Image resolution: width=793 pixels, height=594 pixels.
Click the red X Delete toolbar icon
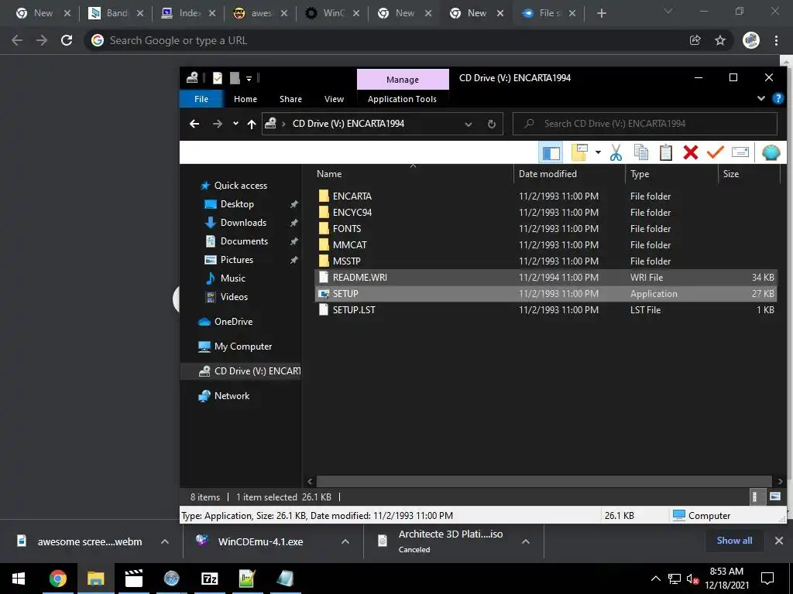[x=690, y=152]
